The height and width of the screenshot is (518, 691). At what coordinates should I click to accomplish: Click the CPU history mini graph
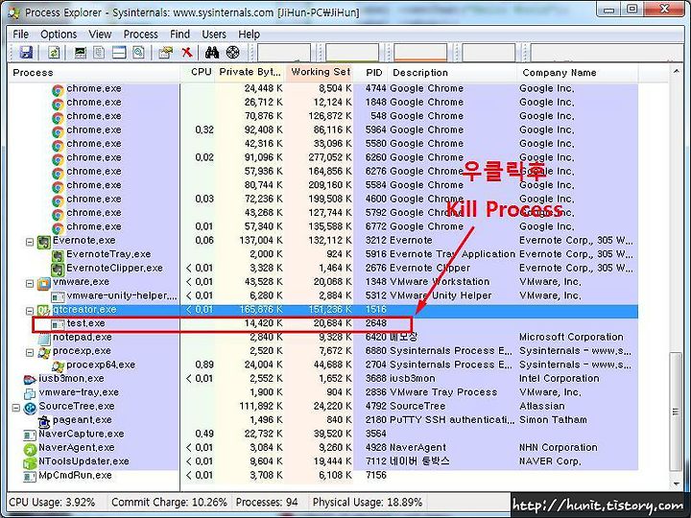pos(284,53)
